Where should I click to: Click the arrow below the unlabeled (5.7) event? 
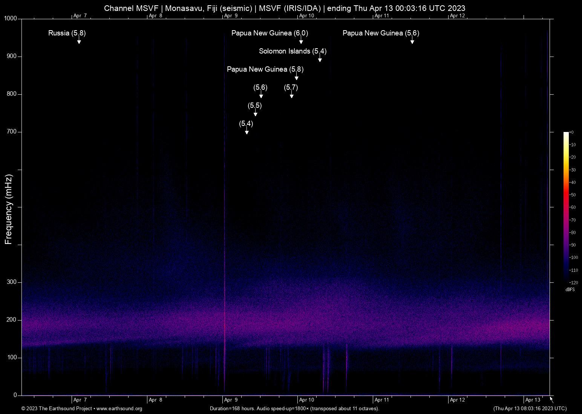(x=291, y=96)
